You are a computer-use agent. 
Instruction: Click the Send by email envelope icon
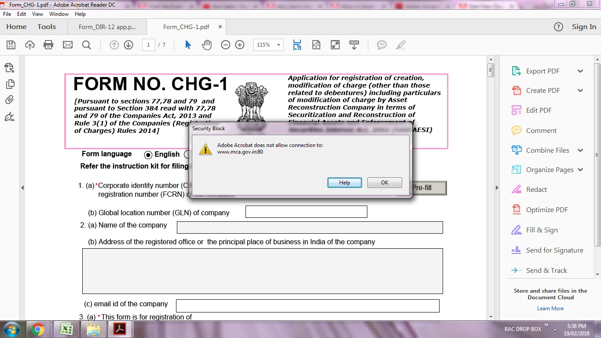[68, 45]
